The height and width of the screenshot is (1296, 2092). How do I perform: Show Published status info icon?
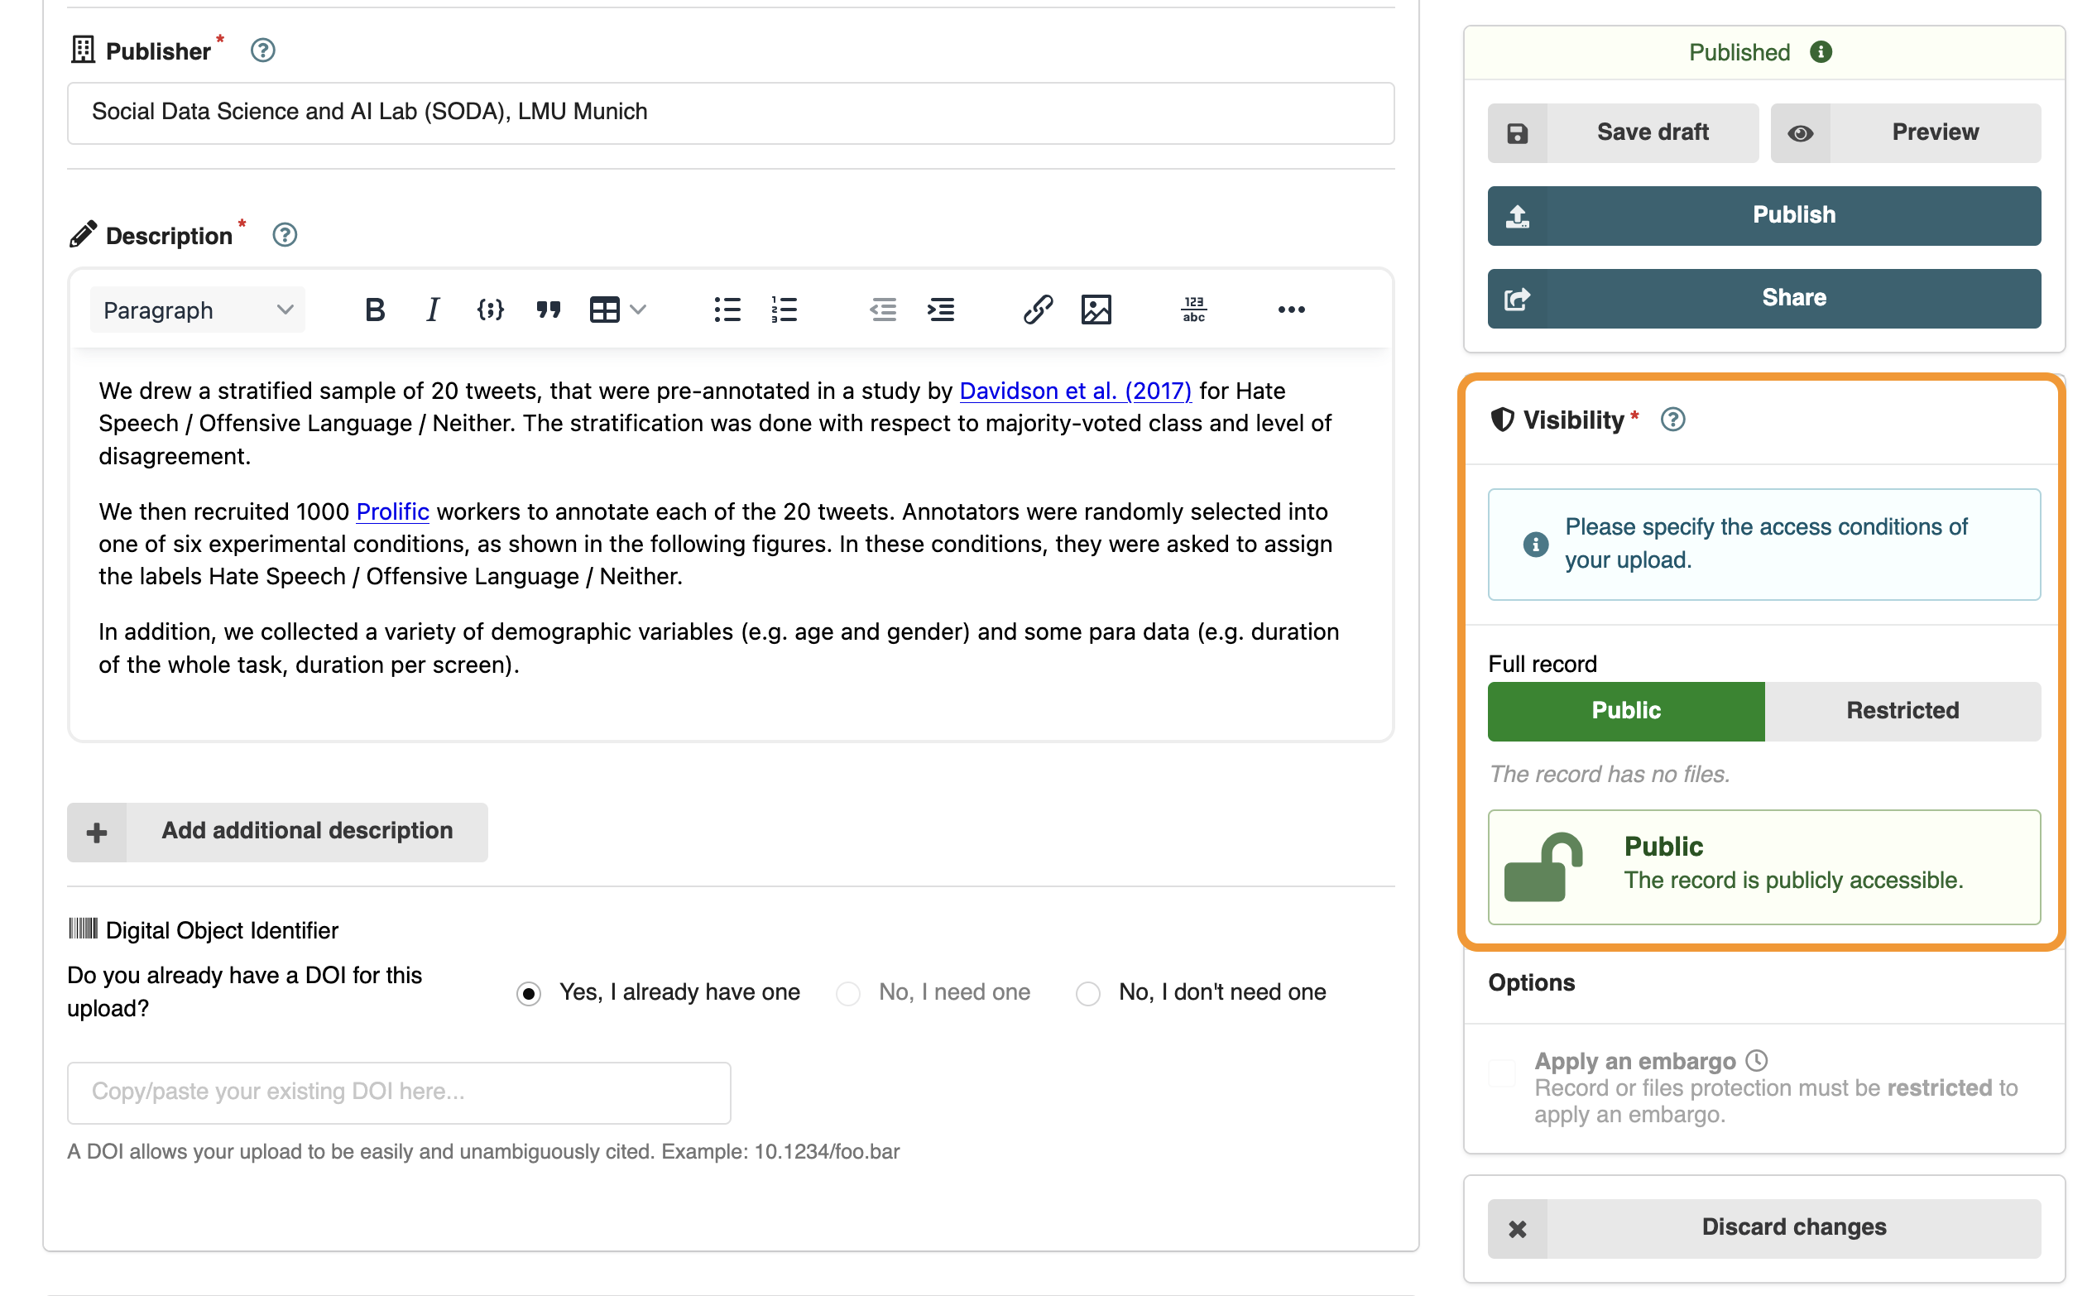pyautogui.click(x=1821, y=52)
